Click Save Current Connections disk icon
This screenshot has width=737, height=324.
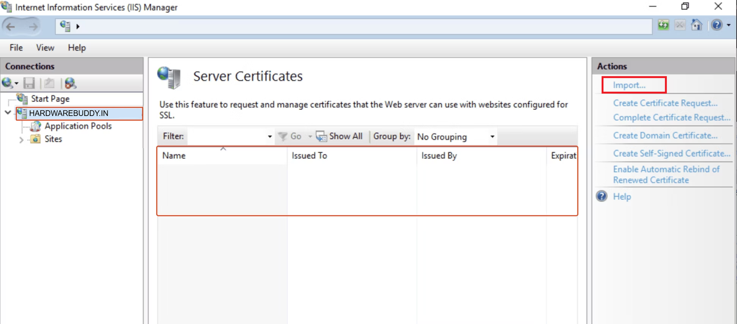(x=29, y=83)
